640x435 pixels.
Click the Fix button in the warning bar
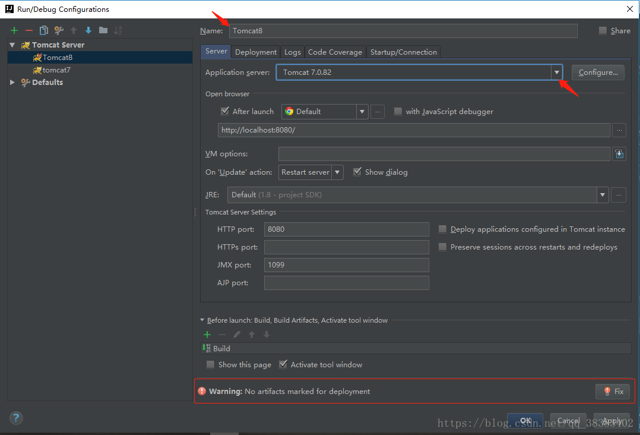(613, 391)
